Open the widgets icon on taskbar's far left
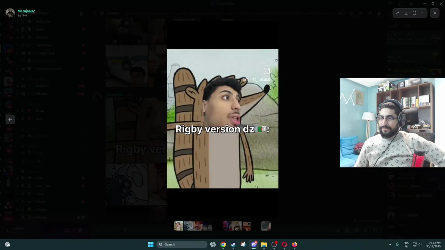The image size is (445, 250). tap(8, 244)
